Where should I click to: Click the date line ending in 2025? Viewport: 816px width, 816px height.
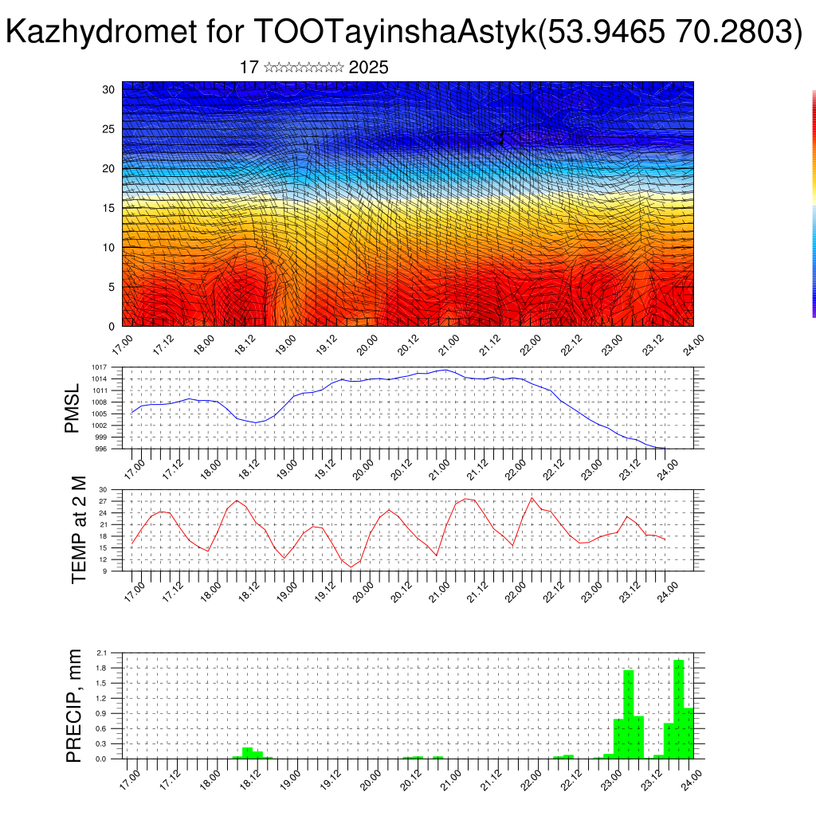314,68
